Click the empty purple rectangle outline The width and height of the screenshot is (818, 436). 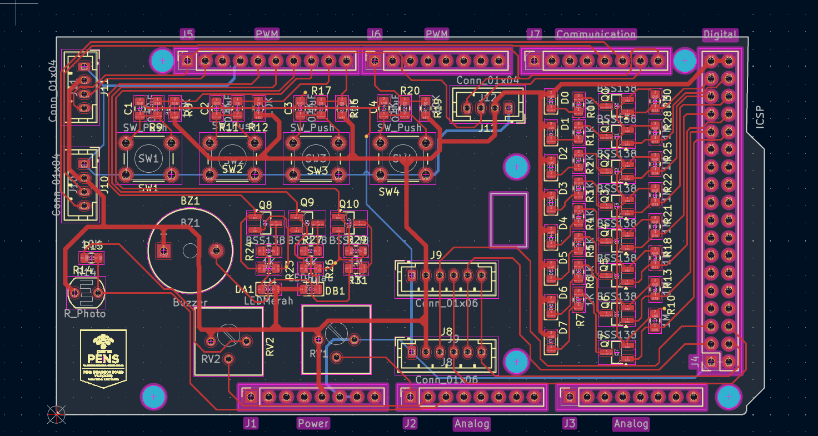[508, 219]
